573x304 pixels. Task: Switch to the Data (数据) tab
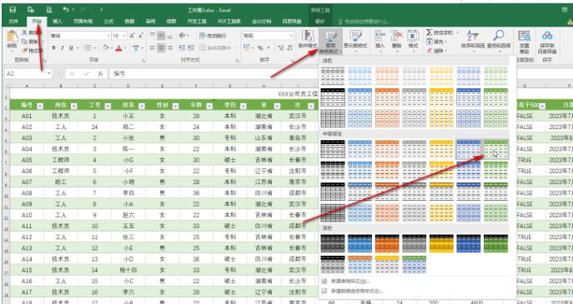pyautogui.click(x=129, y=22)
